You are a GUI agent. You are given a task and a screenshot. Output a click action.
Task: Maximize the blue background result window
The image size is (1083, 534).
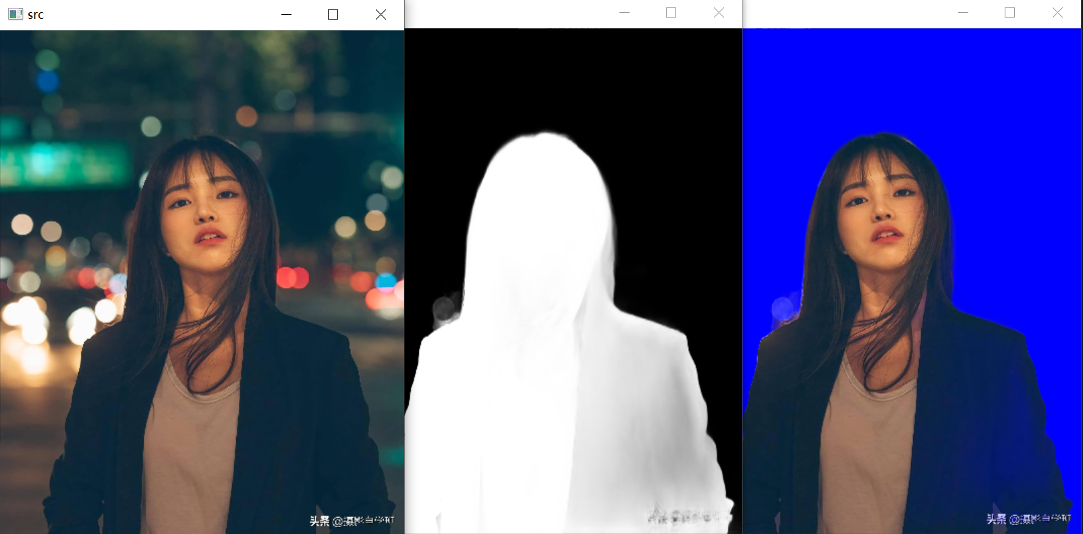(x=1009, y=12)
